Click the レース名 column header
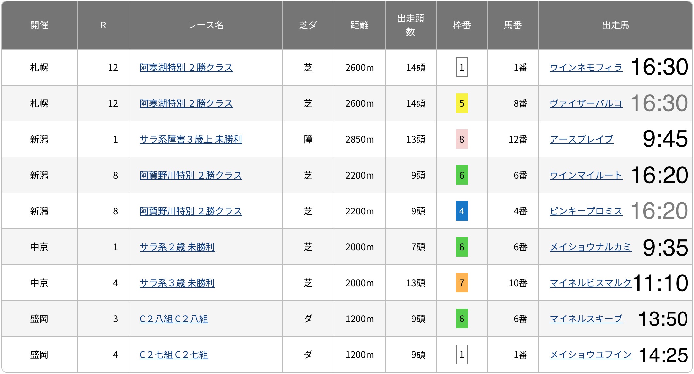 click(206, 25)
